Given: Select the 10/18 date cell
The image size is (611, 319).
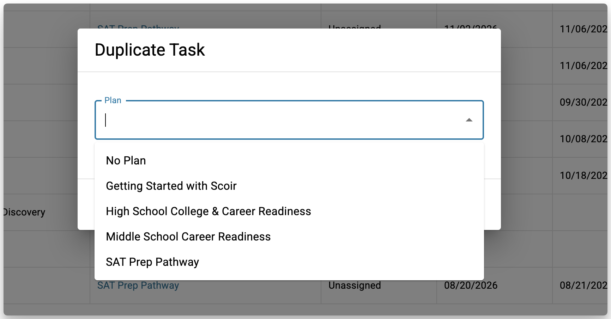Looking at the screenshot, I should [x=583, y=176].
